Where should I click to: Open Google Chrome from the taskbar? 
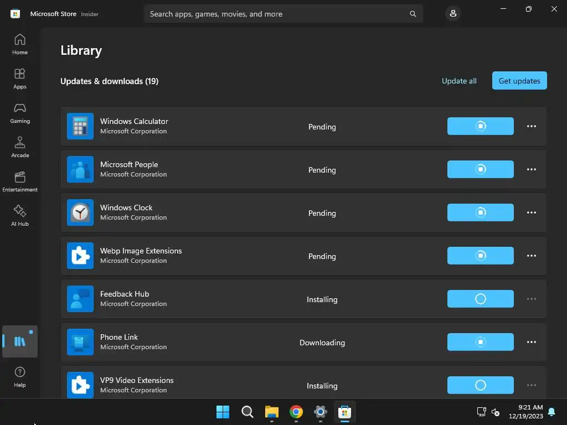pos(296,412)
